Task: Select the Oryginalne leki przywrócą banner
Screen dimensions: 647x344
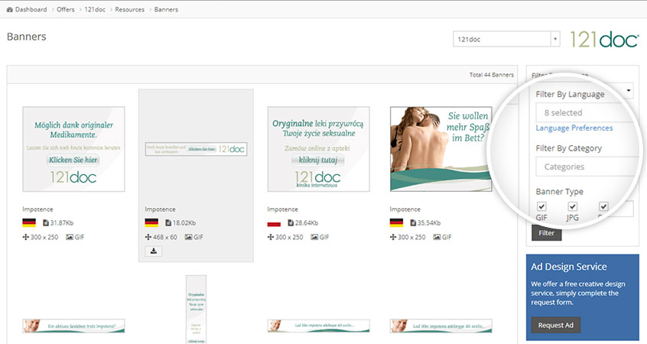Action: coord(319,149)
